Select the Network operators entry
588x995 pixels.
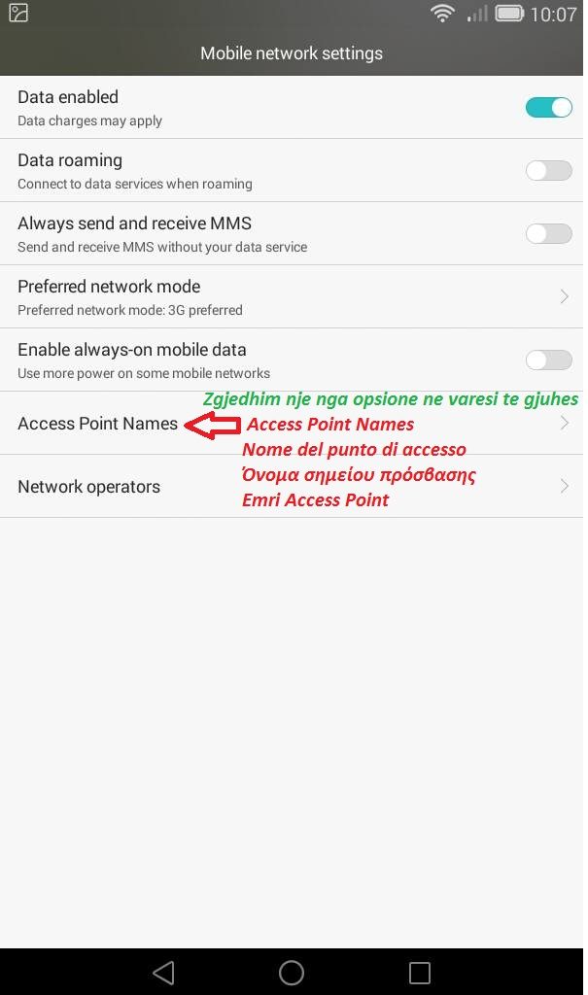coord(292,486)
